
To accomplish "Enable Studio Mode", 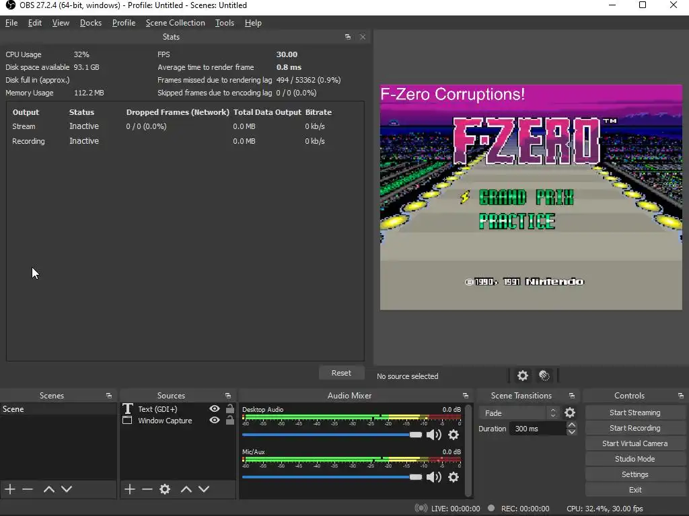I will tap(635, 459).
